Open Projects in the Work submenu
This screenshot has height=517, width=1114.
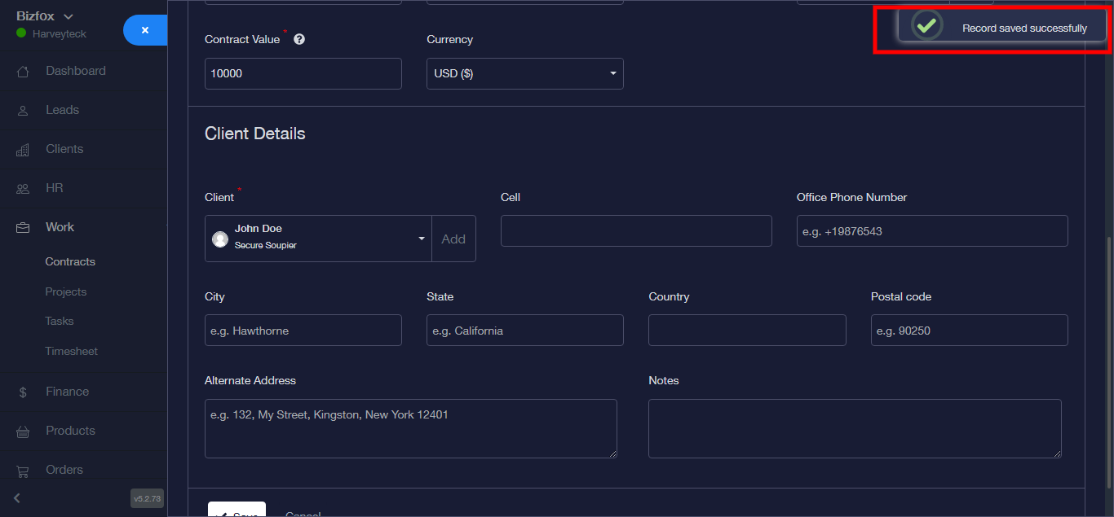tap(66, 291)
